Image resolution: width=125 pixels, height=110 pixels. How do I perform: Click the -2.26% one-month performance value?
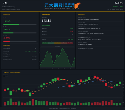tap(7, 38)
